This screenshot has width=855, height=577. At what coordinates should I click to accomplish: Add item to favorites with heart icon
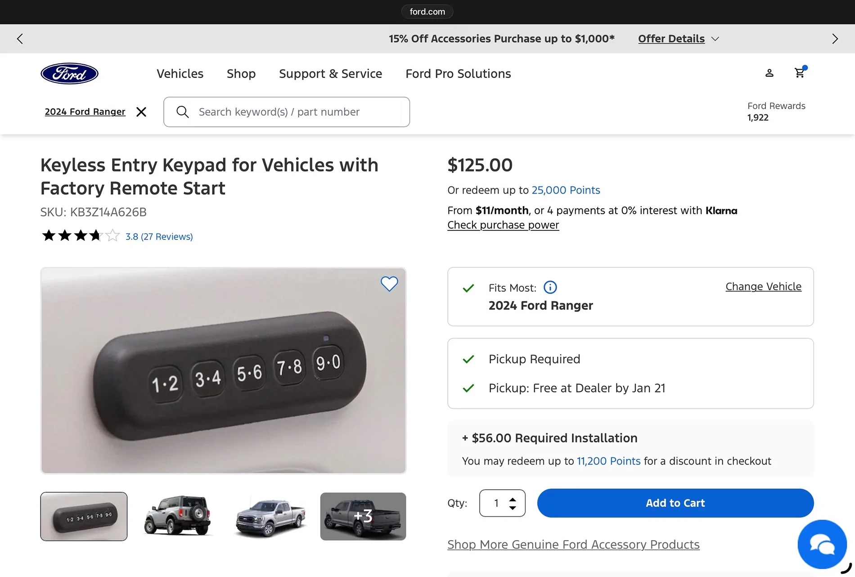click(389, 284)
